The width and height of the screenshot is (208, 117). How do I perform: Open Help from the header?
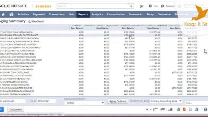pos(153,6)
